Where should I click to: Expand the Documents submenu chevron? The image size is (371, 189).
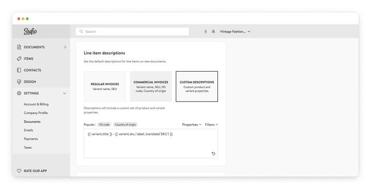tap(65, 47)
